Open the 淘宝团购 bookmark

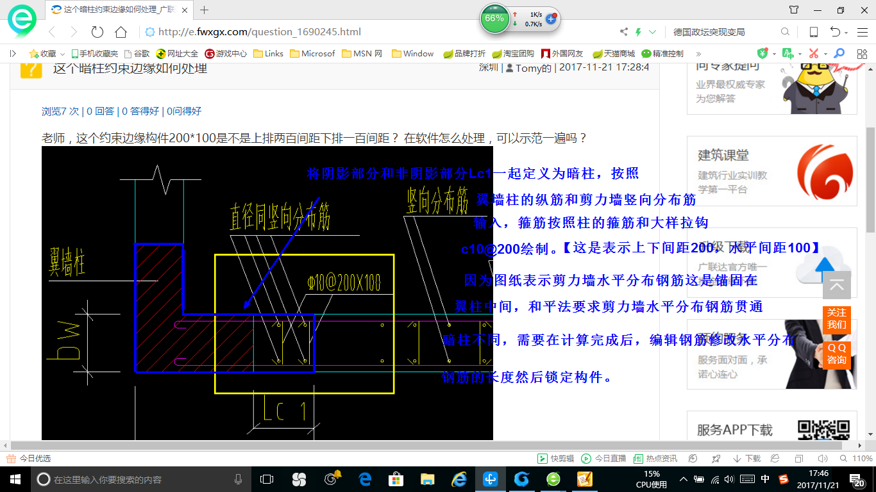[513, 54]
